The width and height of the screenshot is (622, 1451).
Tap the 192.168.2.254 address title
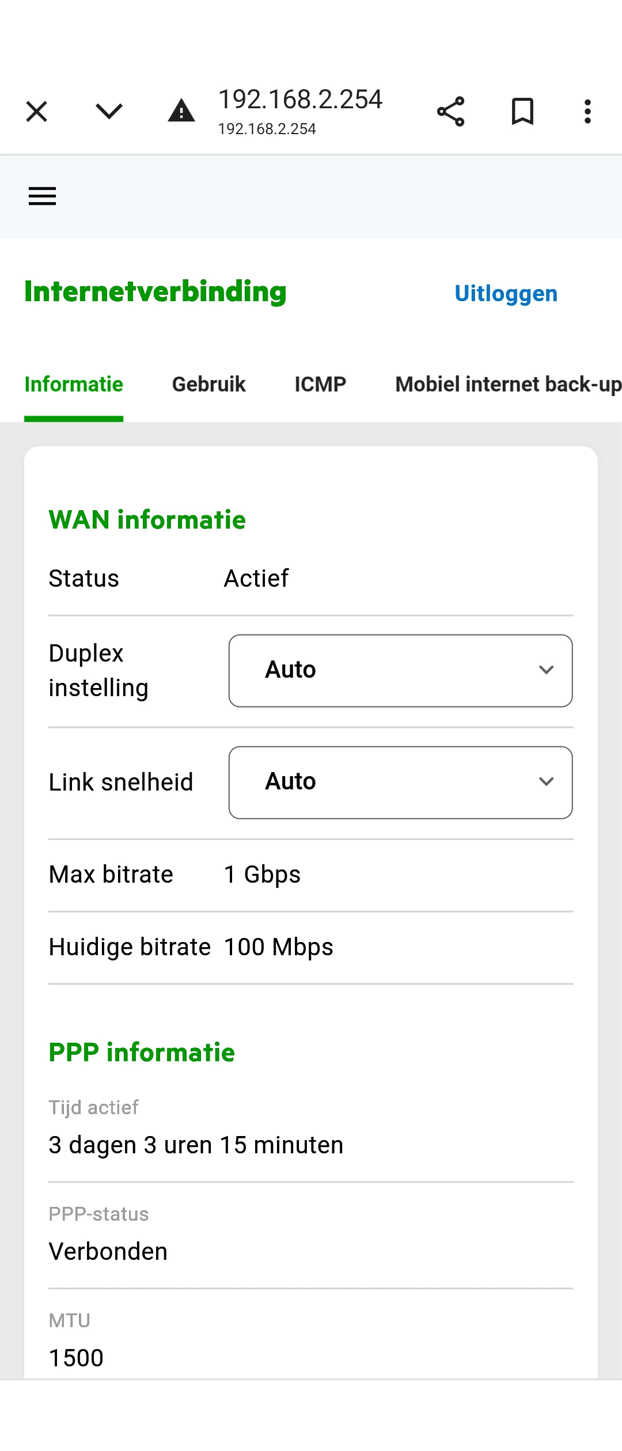tap(300, 99)
